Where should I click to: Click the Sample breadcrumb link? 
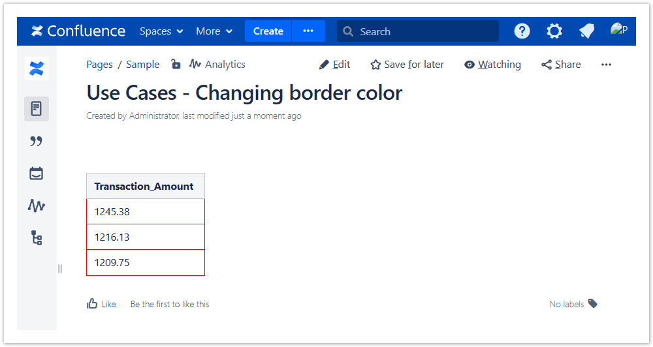(x=142, y=65)
